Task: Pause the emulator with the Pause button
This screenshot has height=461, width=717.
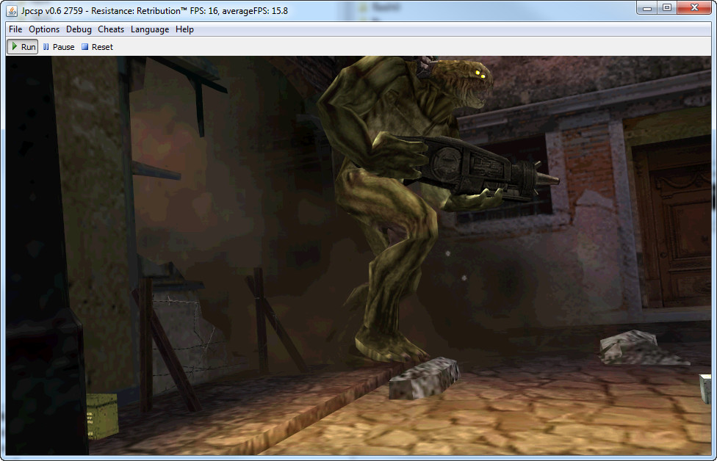Action: 59,47
